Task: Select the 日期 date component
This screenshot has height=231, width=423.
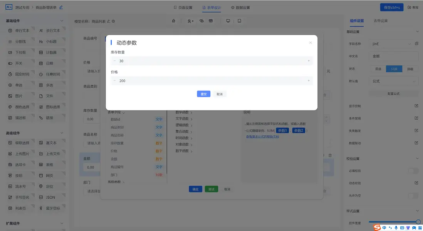Action: tap(49, 63)
